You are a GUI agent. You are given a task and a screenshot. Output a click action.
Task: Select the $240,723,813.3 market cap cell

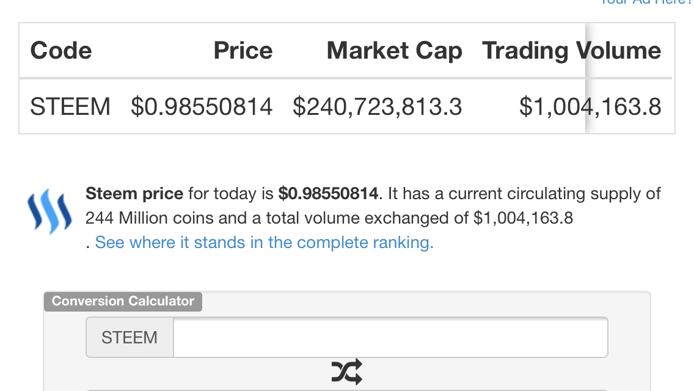pos(377,107)
